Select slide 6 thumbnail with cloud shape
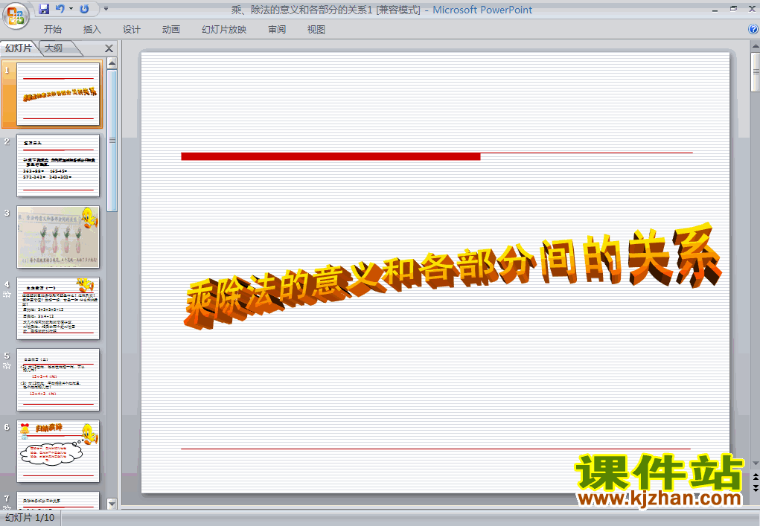Viewport: 760px width, 526px height. [58, 452]
